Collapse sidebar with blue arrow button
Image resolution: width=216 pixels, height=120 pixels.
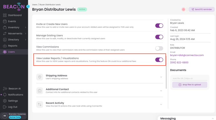(x=28, y=6)
